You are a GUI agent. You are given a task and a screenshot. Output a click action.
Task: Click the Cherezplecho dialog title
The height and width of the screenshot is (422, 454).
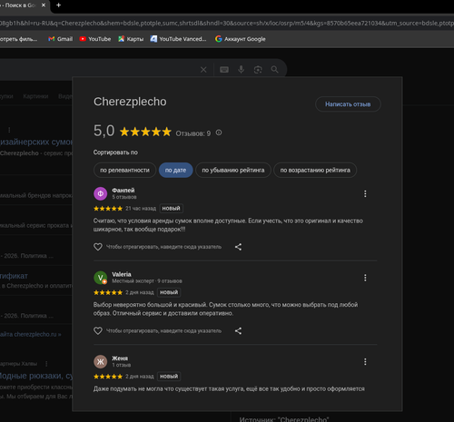click(130, 102)
